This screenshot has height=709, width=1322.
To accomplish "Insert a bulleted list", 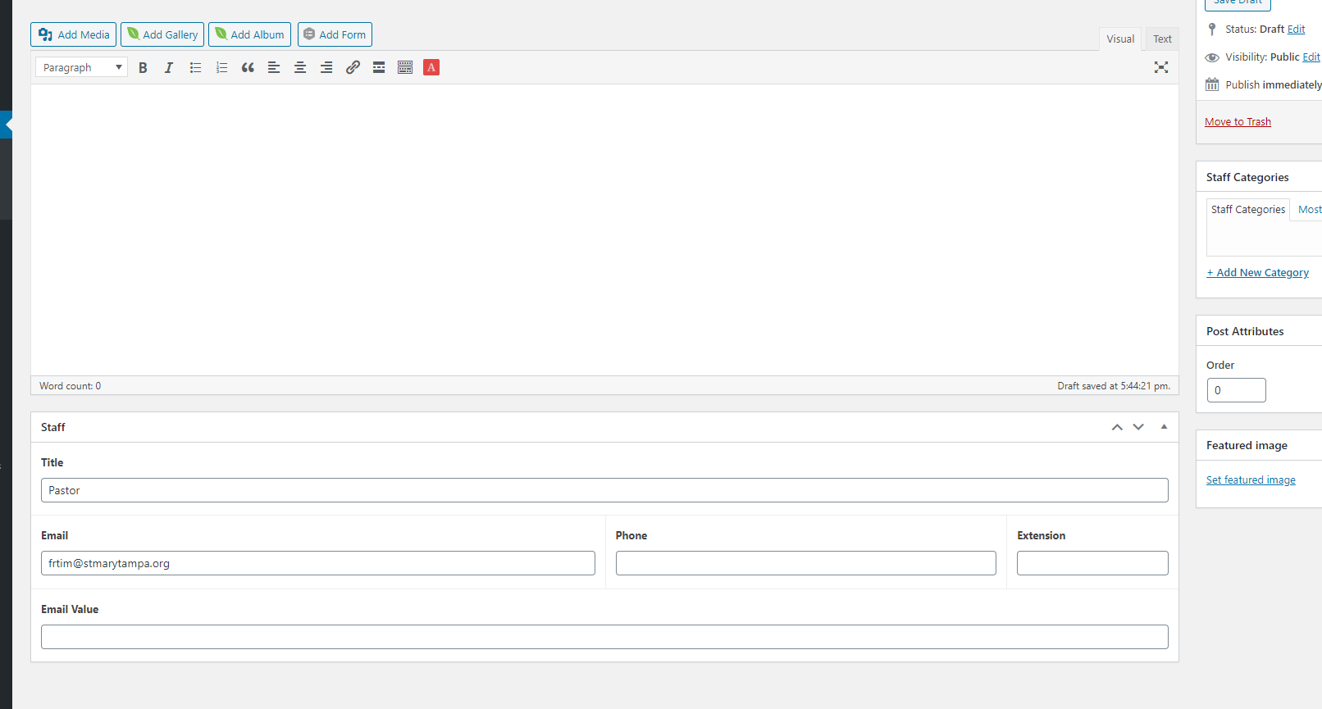I will click(x=195, y=68).
